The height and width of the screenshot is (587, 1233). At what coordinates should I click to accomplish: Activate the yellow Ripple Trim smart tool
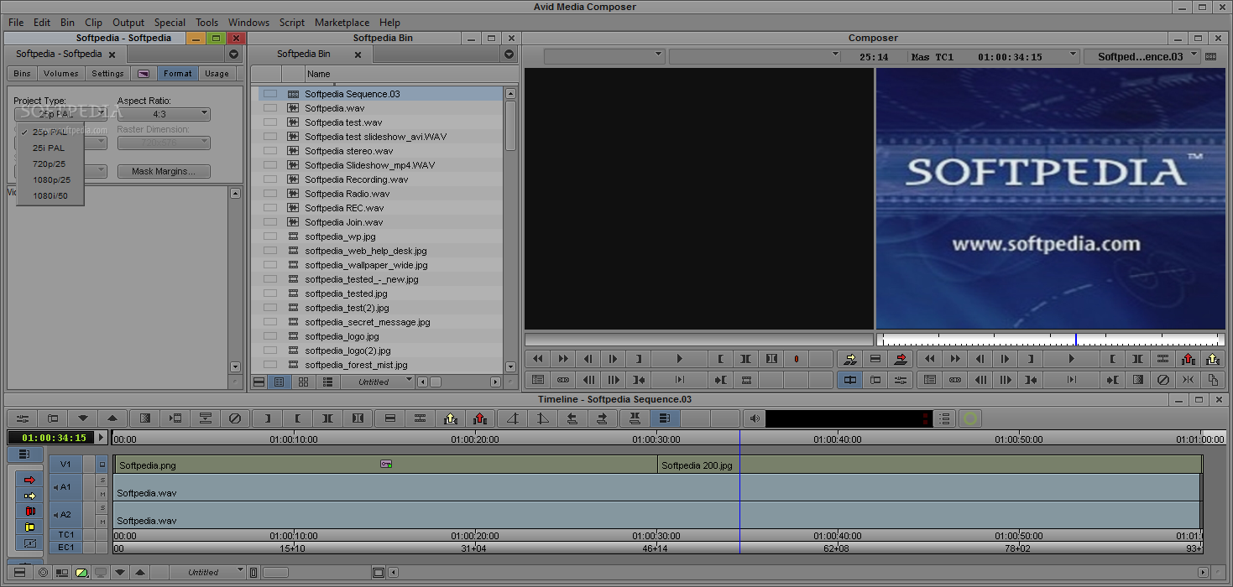[x=29, y=527]
